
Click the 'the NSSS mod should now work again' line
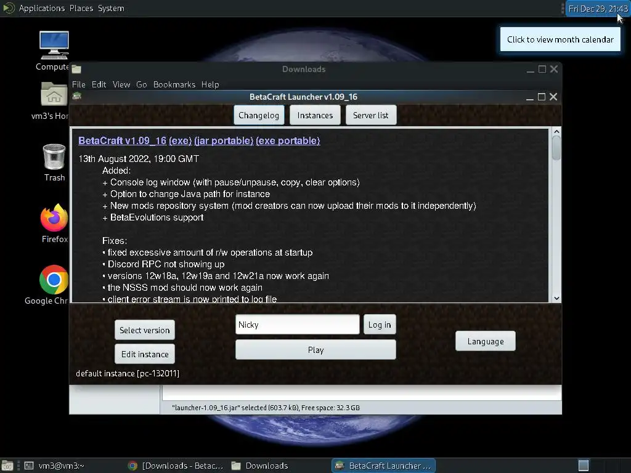click(182, 288)
